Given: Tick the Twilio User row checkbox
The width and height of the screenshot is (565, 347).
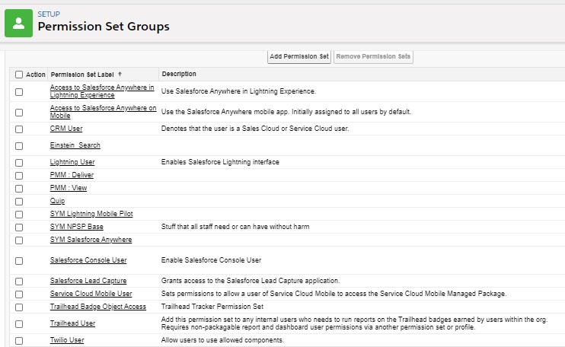Looking at the screenshot, I should (x=19, y=340).
